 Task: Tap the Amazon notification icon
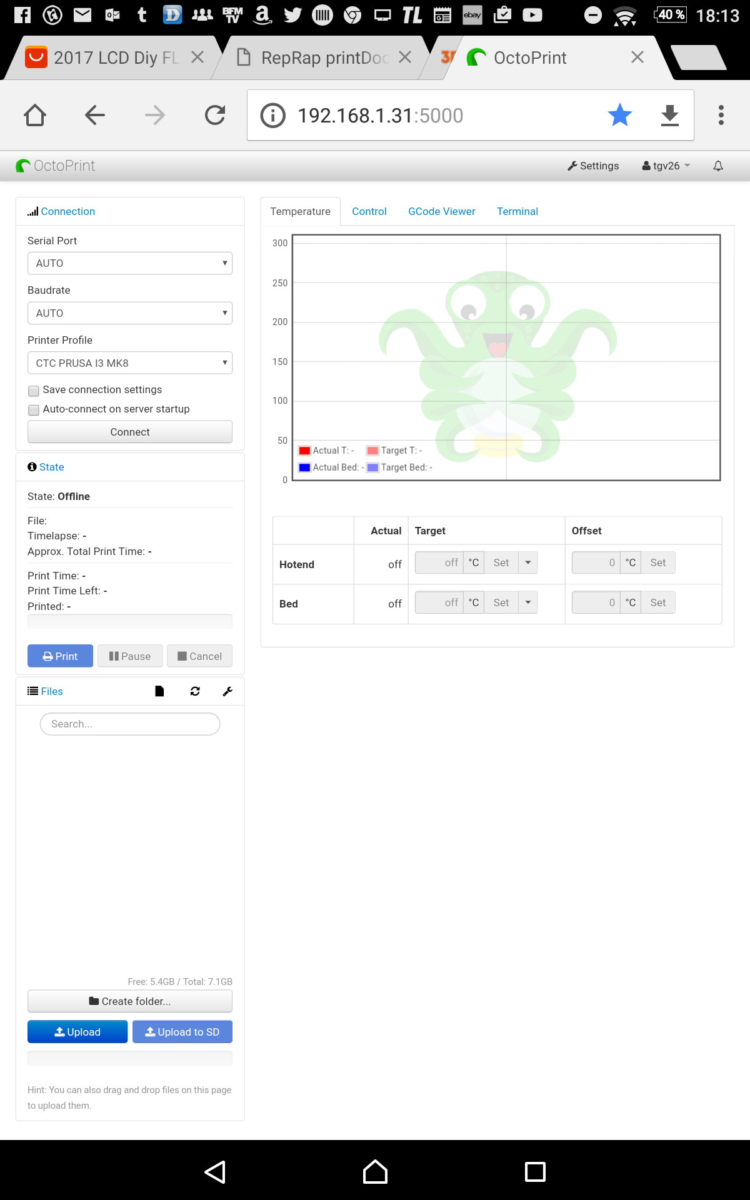[x=262, y=15]
